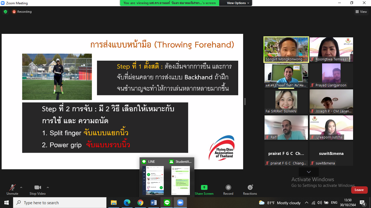
Task: Start recording with the Record icon
Action: coord(228,187)
